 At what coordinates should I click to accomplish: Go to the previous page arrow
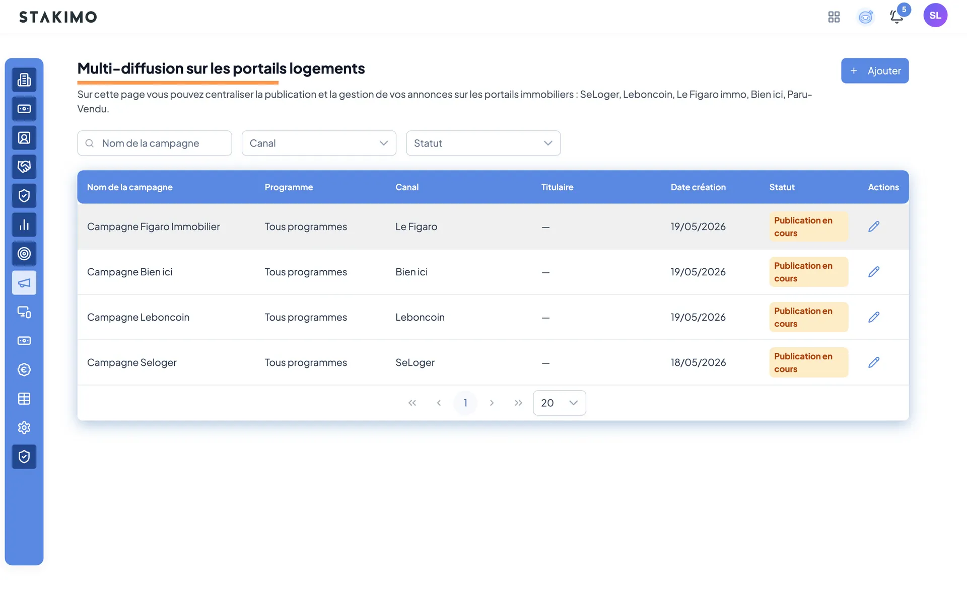coord(439,403)
